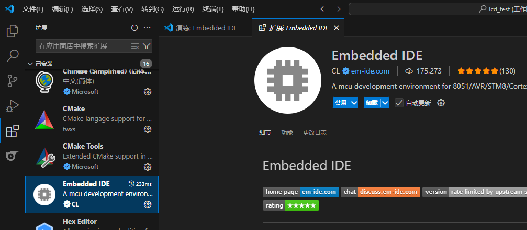Click the home page em-ide.com badge
Screen dimensions: 527x230
point(301,192)
